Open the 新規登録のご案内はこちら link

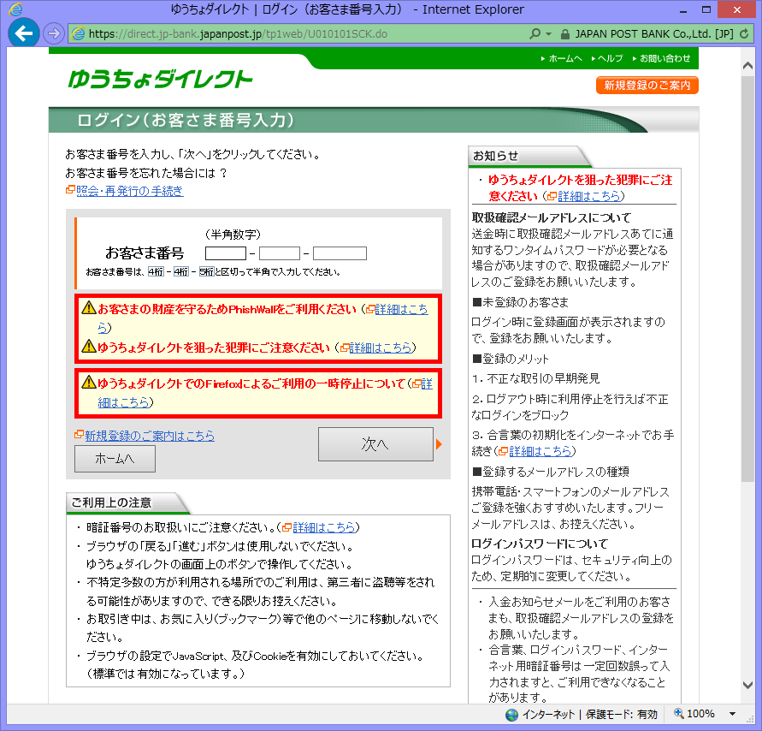click(149, 436)
